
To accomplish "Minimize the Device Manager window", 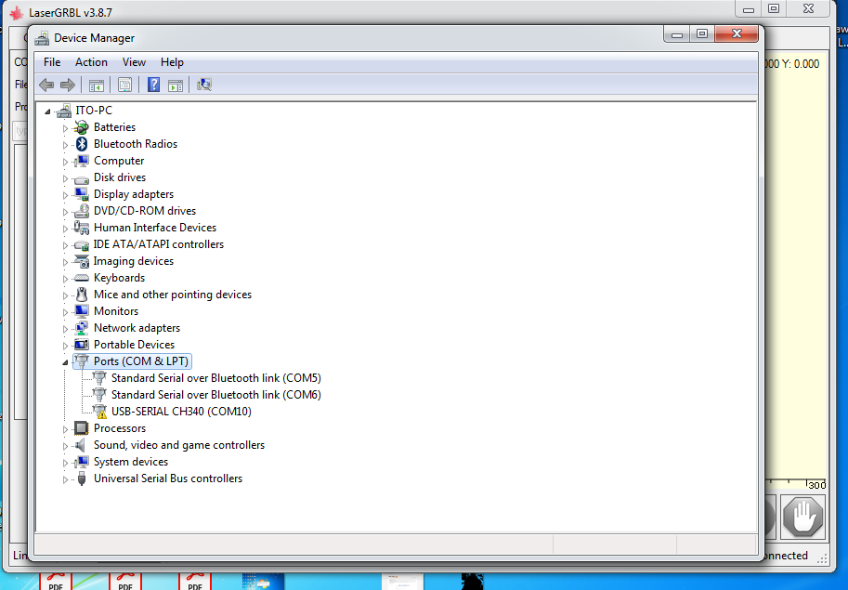I will point(676,33).
